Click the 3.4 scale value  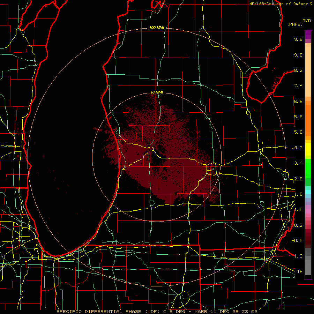coord(298,163)
